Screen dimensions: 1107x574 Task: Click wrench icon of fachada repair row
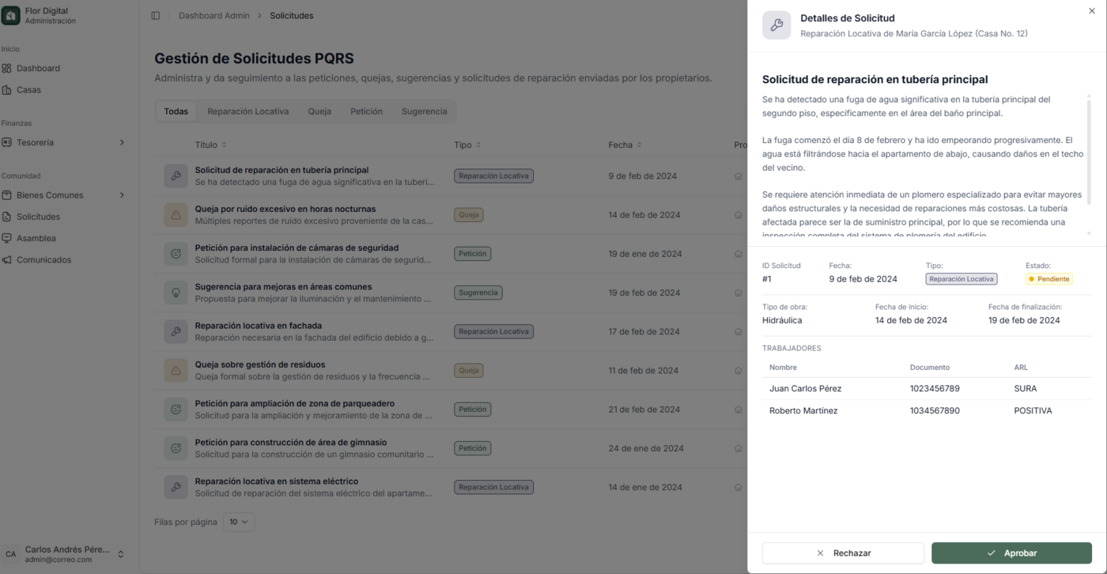pos(176,331)
